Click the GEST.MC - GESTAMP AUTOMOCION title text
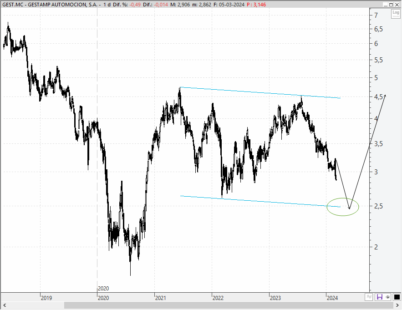 (x=50, y=5)
